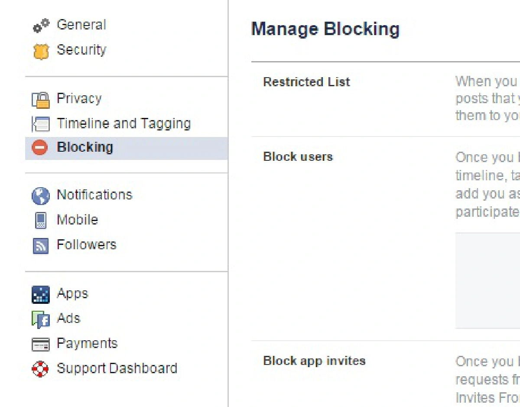Open the General settings page
This screenshot has height=407, width=520.
click(x=81, y=25)
